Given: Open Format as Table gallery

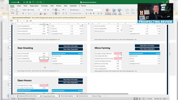Looking at the screenshot, I should coord(114,12).
